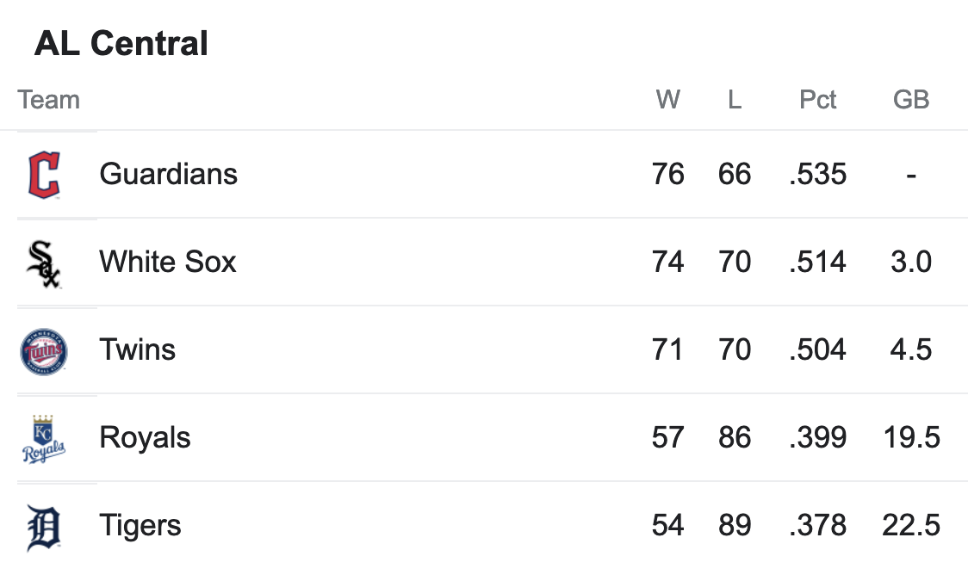Click the Guardians team logo

pos(44,175)
